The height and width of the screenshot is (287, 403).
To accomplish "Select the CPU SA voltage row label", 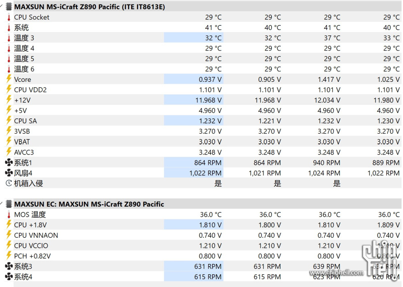I will pos(25,121).
